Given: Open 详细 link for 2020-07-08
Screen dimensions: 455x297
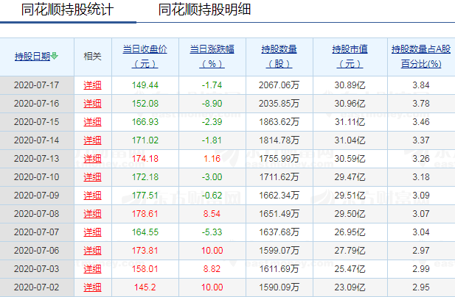Looking at the screenshot, I should (x=92, y=214).
